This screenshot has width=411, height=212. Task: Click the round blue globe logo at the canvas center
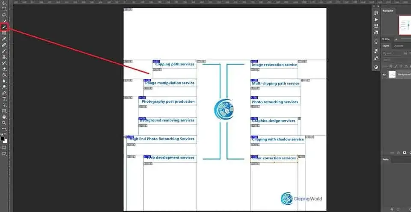[223, 110]
